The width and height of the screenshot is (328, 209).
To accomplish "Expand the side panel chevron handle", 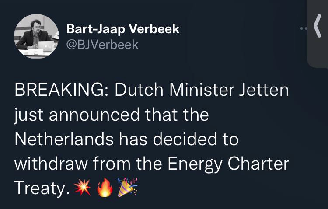I will pos(318,31).
